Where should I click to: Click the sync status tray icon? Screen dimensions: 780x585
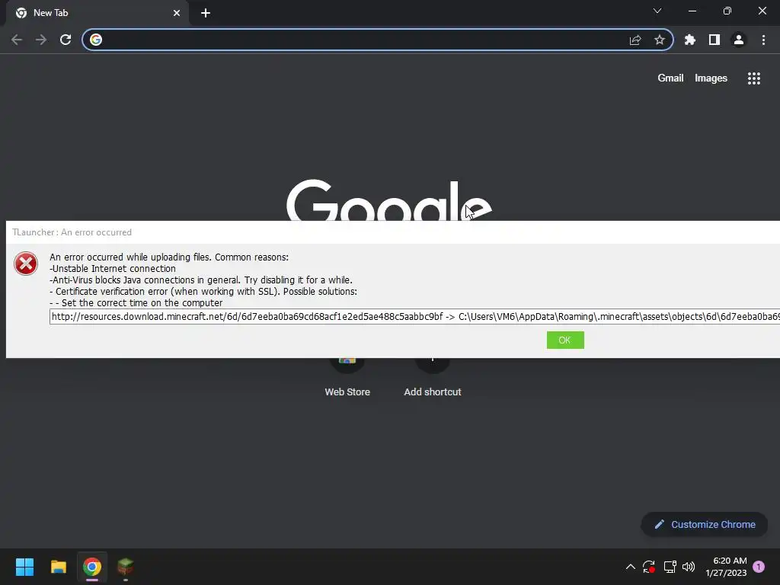(x=649, y=567)
